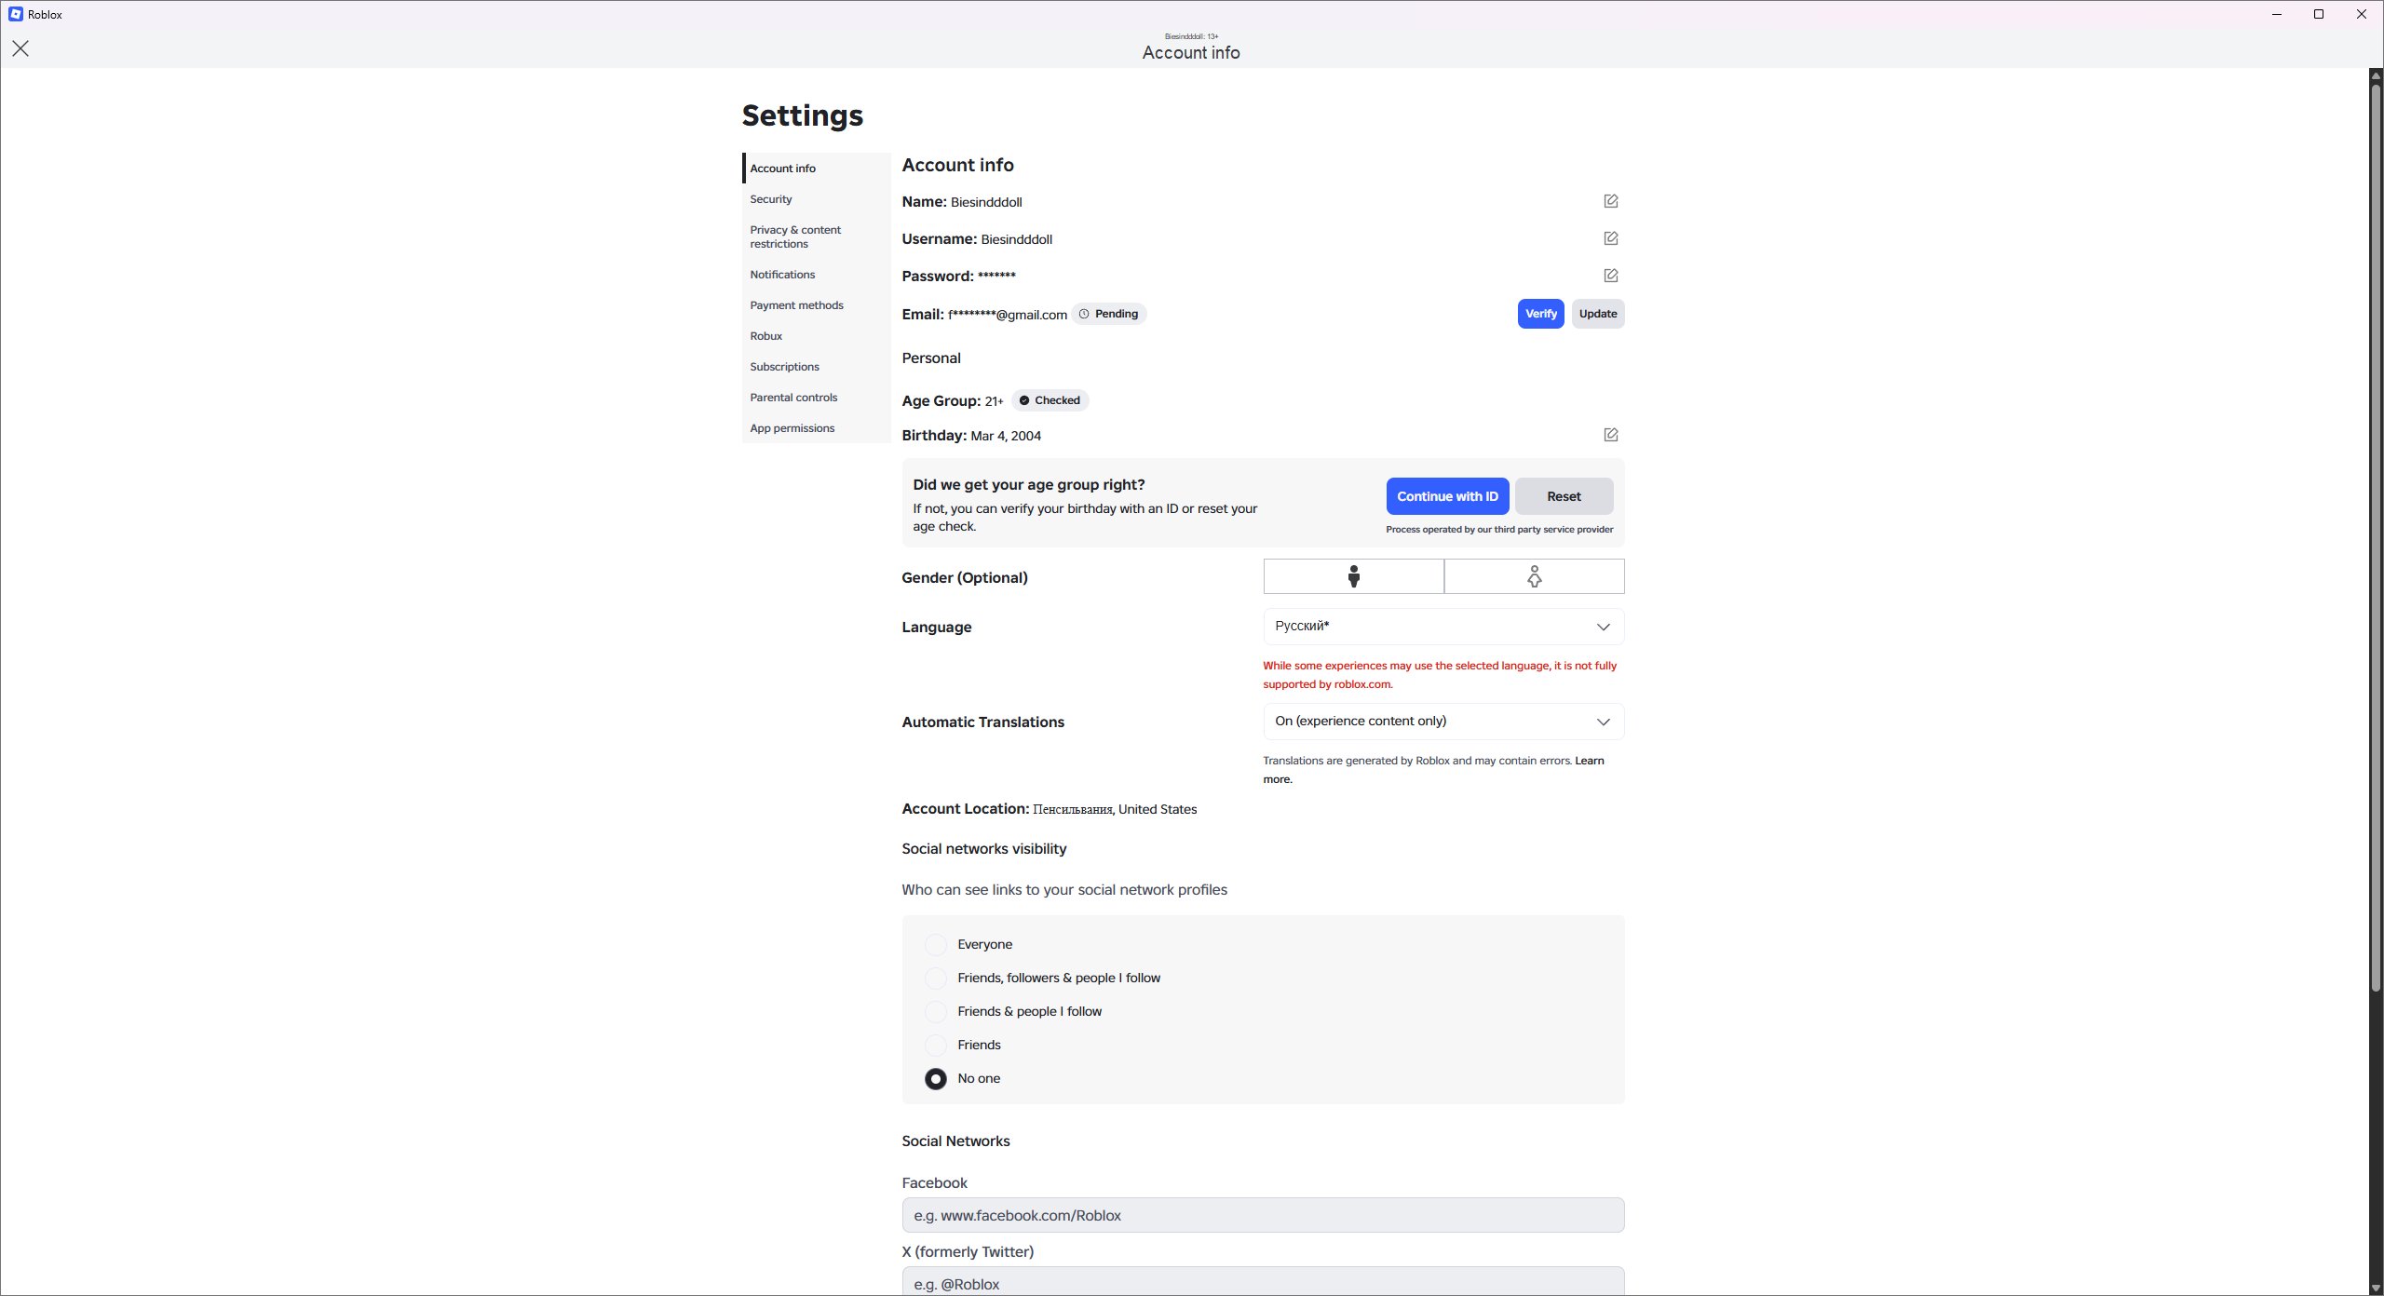This screenshot has width=2384, height=1296.
Task: Click the Update email button
Action: coord(1598,314)
